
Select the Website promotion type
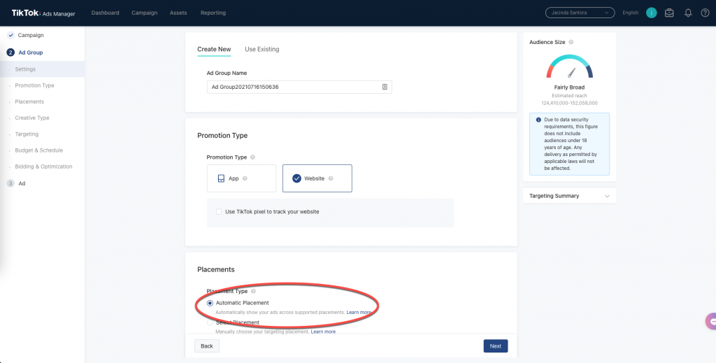point(317,178)
